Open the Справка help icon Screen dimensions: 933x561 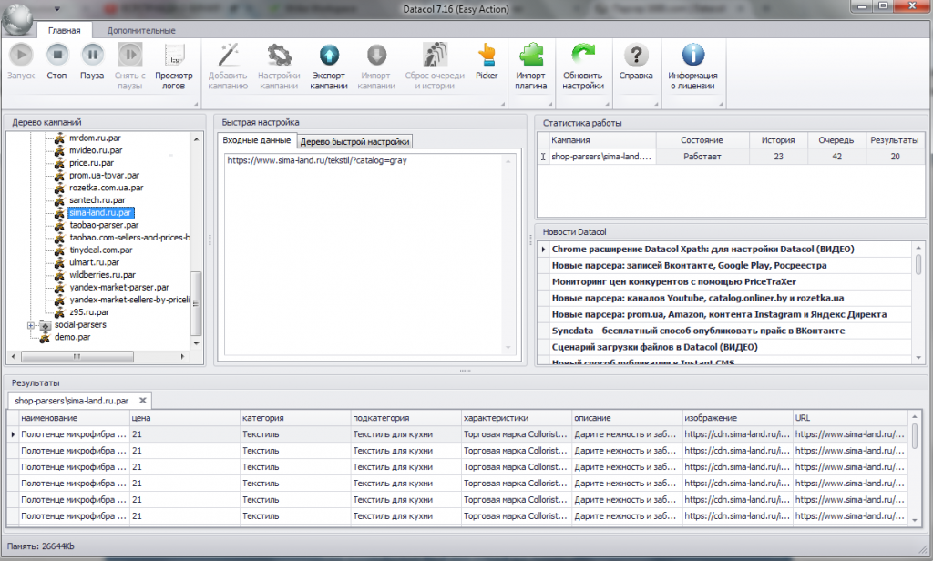point(636,56)
